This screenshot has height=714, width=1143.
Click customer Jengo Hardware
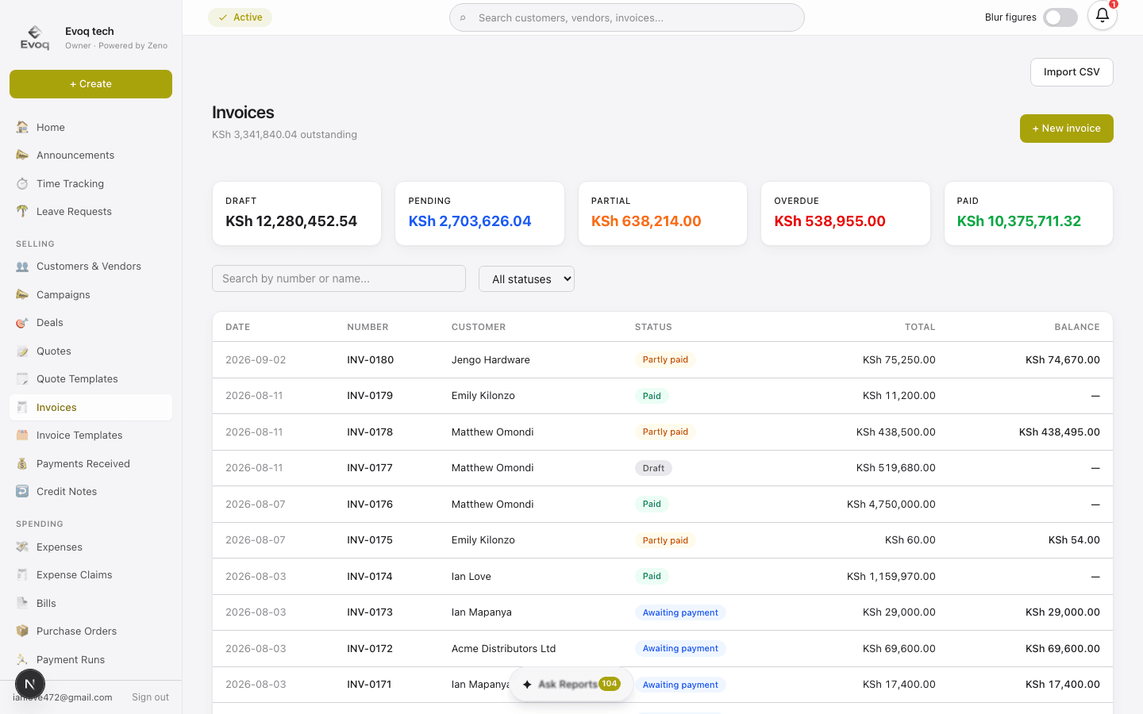pos(491,360)
